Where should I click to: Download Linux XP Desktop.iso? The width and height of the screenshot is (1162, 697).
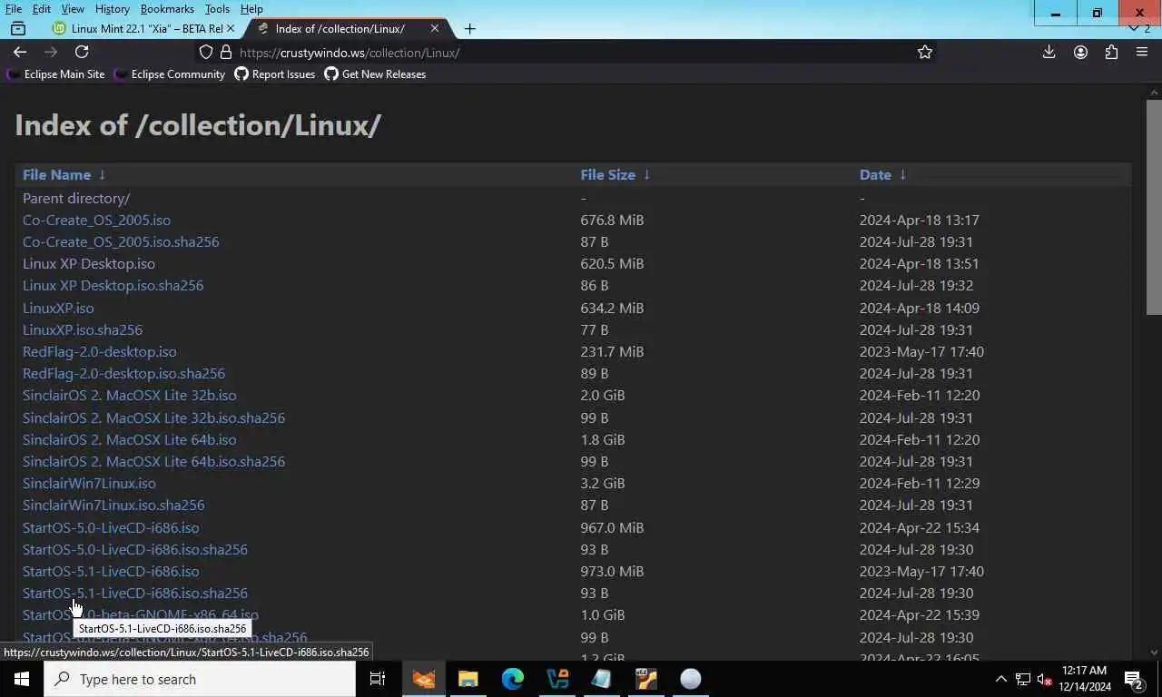click(89, 263)
